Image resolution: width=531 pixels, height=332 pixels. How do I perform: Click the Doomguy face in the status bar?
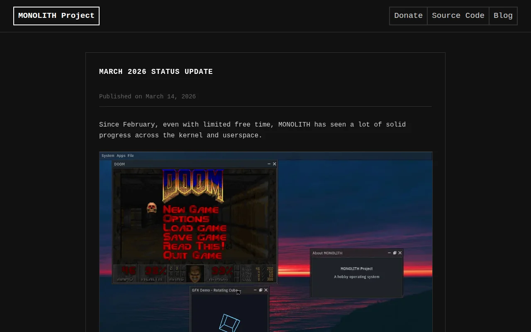tap(195, 273)
